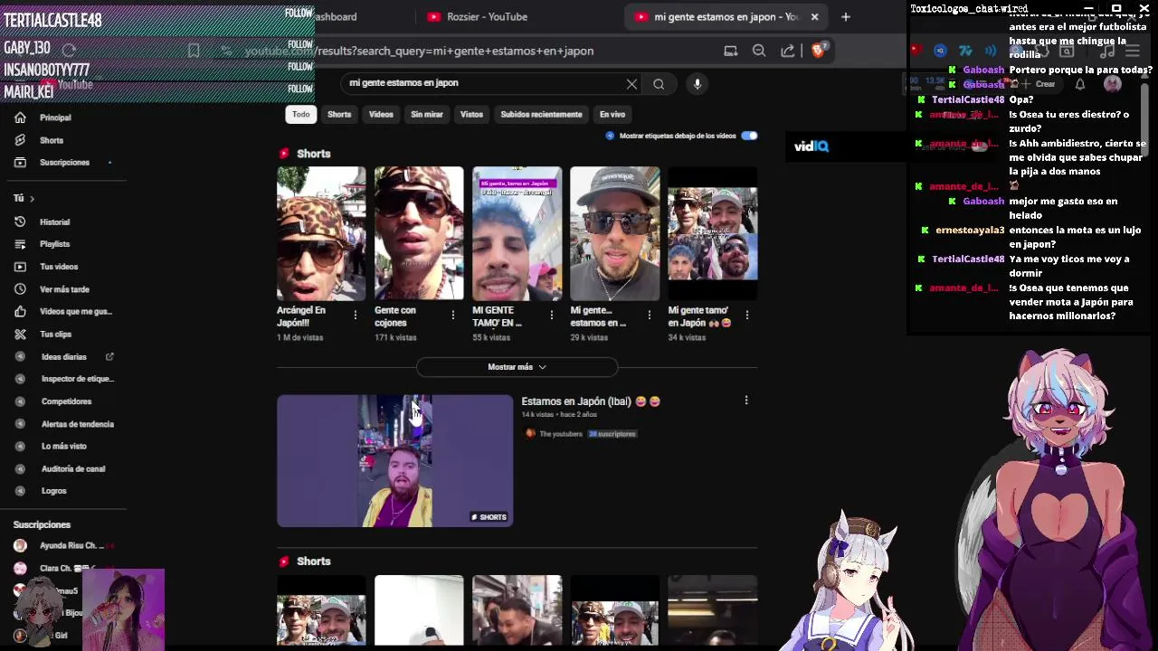
Task: Open options for Estamos en Japón (Ibai) video
Action: [x=746, y=401]
